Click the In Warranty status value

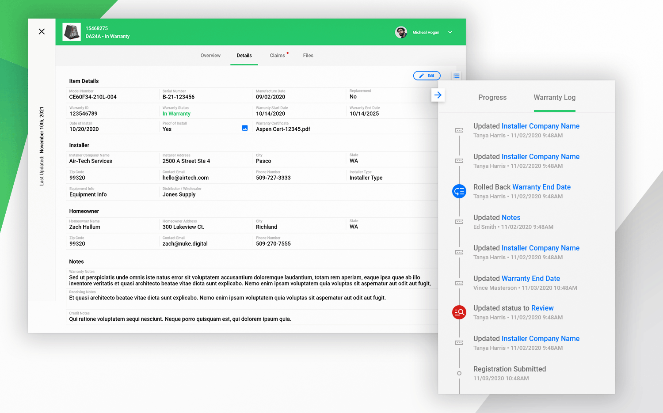coord(176,114)
